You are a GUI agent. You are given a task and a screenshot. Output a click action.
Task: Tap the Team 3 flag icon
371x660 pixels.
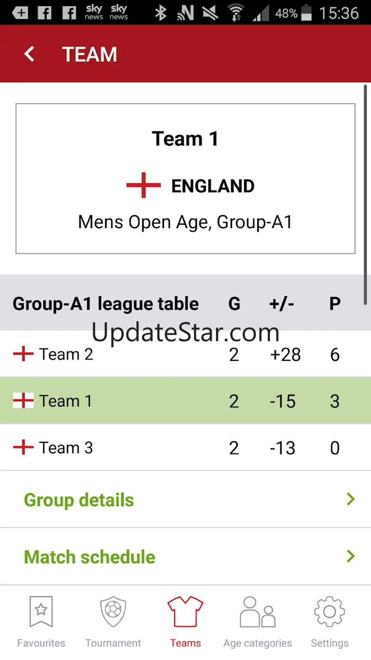coord(23,448)
